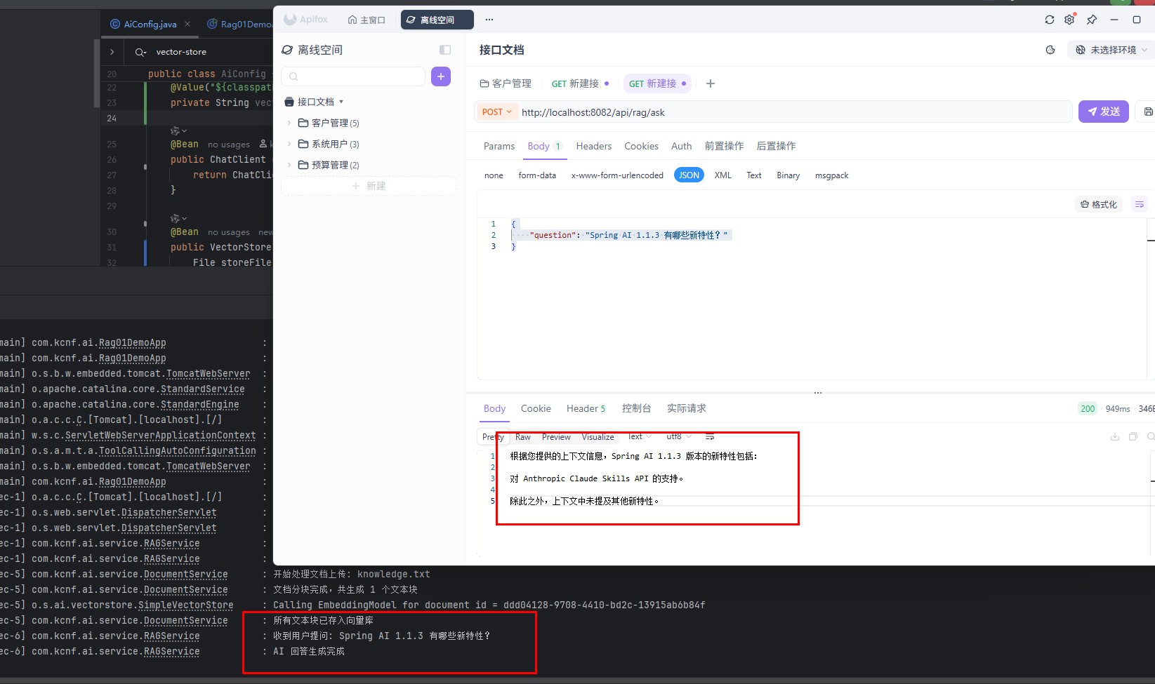Open the environment selector dropdown
Viewport: 1155px width, 684px height.
1111,50
